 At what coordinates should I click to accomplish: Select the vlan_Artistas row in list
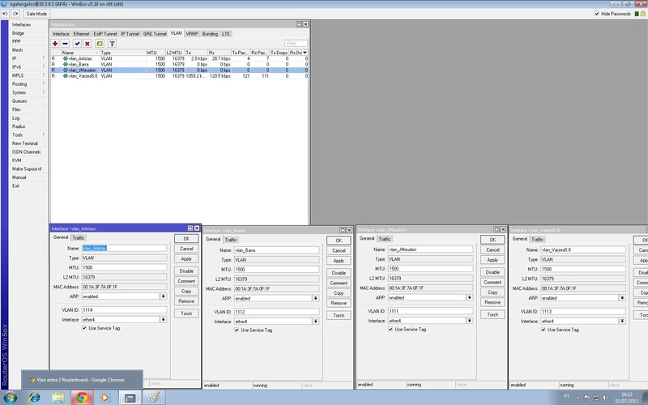(179, 58)
